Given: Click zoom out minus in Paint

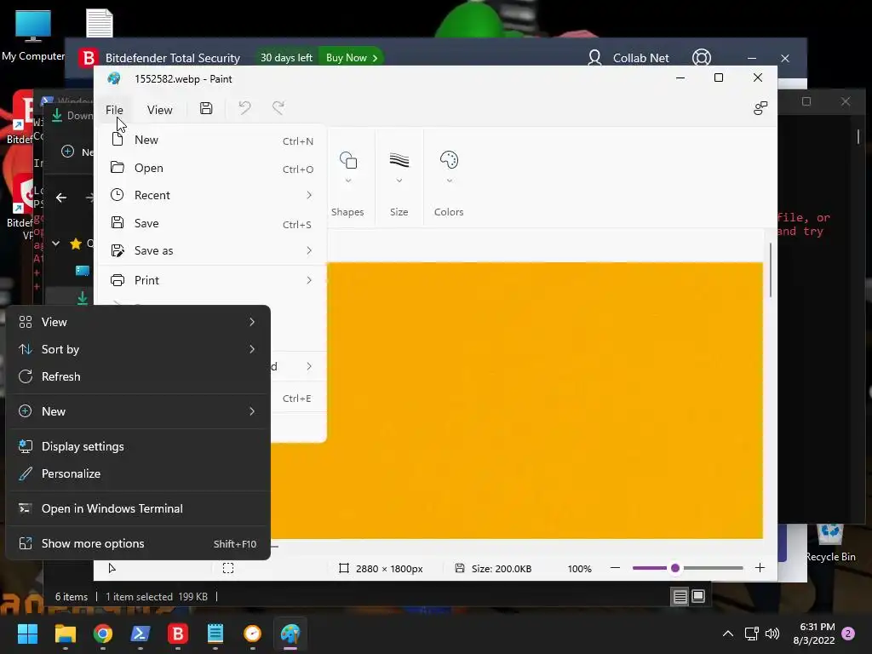Looking at the screenshot, I should point(615,568).
